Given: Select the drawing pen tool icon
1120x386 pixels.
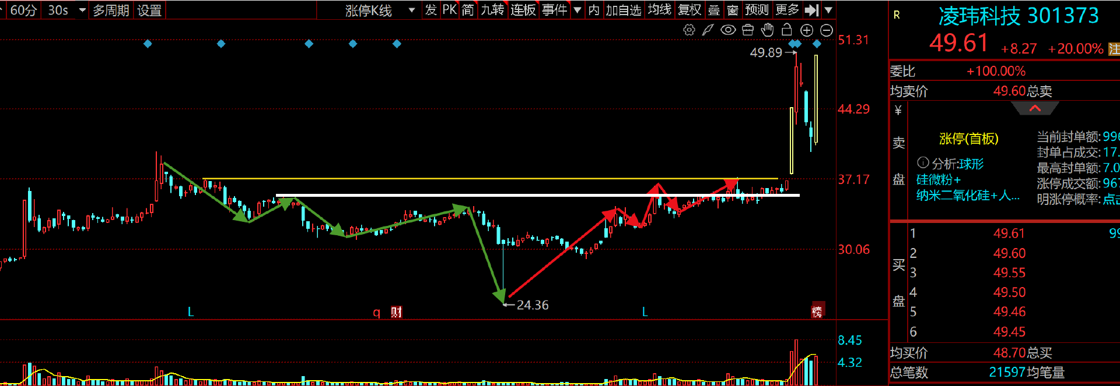Looking at the screenshot, I should coord(708,30).
